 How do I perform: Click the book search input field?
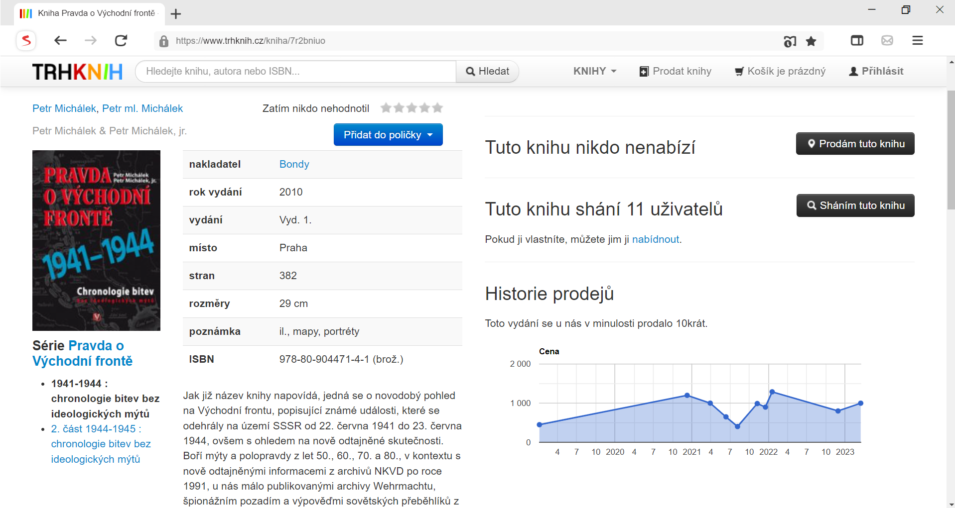295,72
